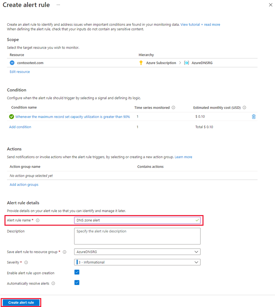Click the No action group selected yet row
This screenshot has height=307, width=275.
[x=132, y=176]
